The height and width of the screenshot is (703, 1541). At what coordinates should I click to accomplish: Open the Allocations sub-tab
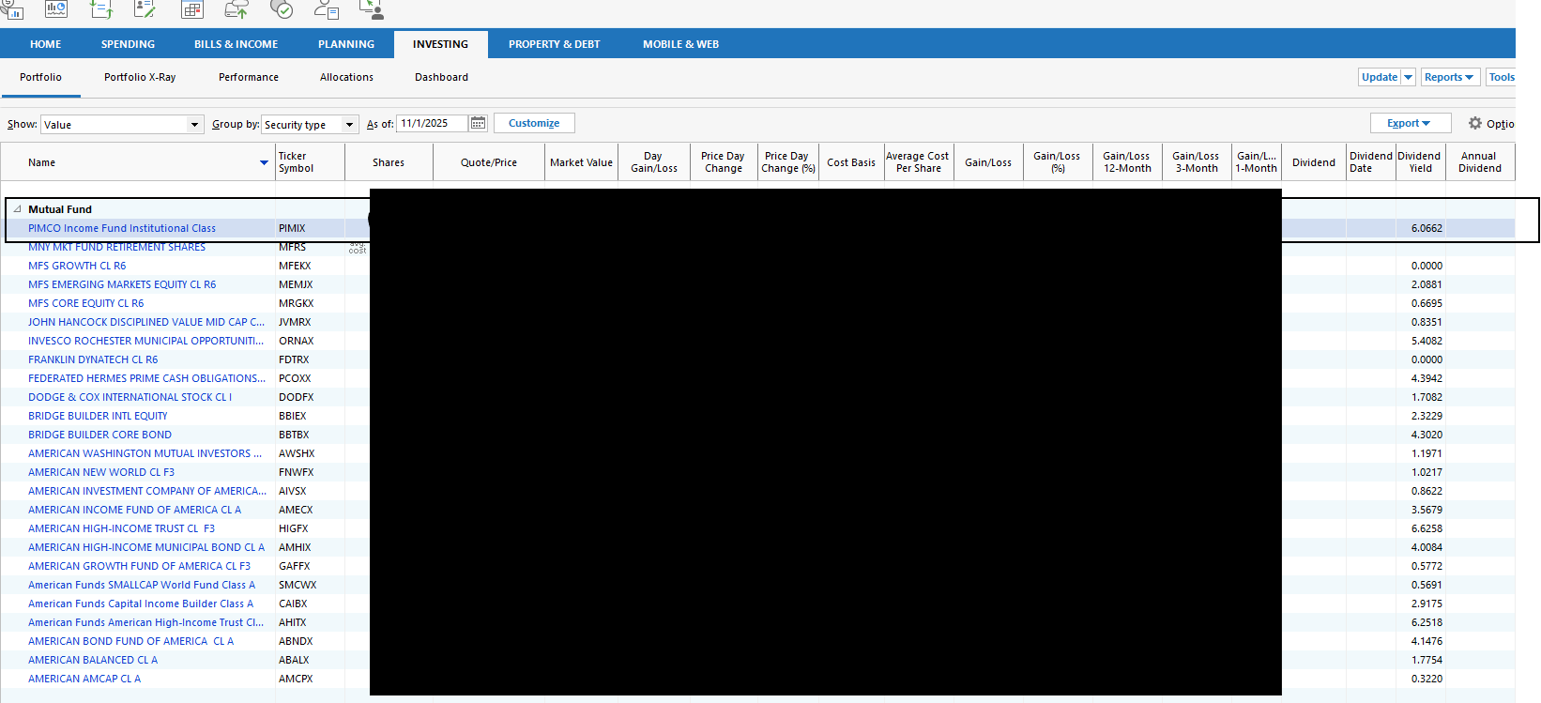tap(346, 77)
